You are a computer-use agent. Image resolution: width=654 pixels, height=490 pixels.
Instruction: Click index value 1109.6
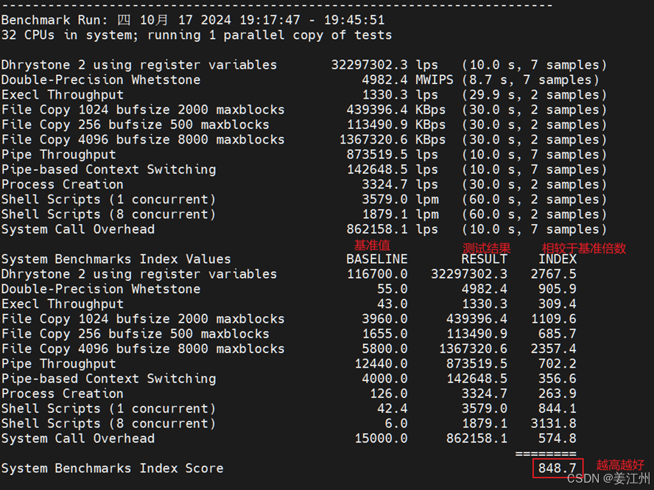554,319
